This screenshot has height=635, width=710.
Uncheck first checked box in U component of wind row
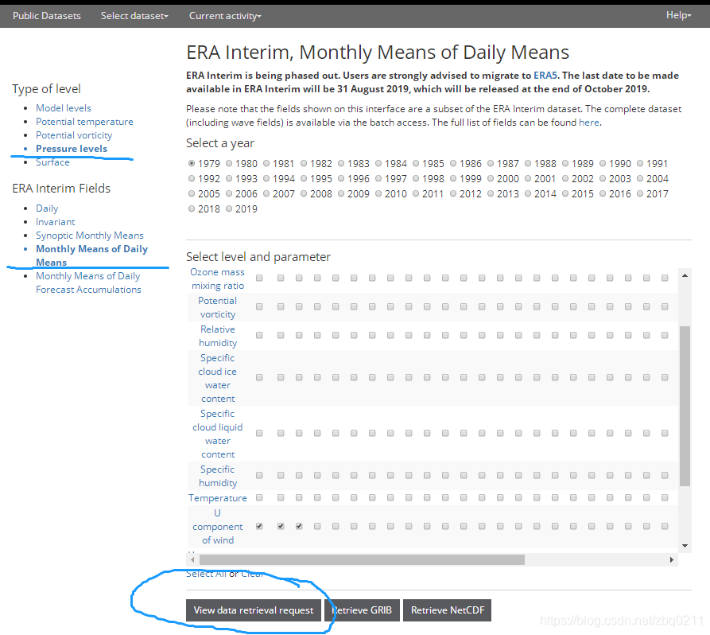(x=259, y=526)
